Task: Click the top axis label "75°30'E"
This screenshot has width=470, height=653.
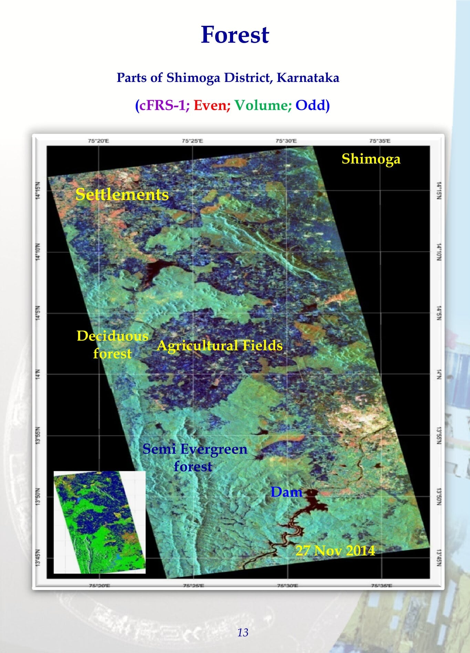Action: click(286, 141)
